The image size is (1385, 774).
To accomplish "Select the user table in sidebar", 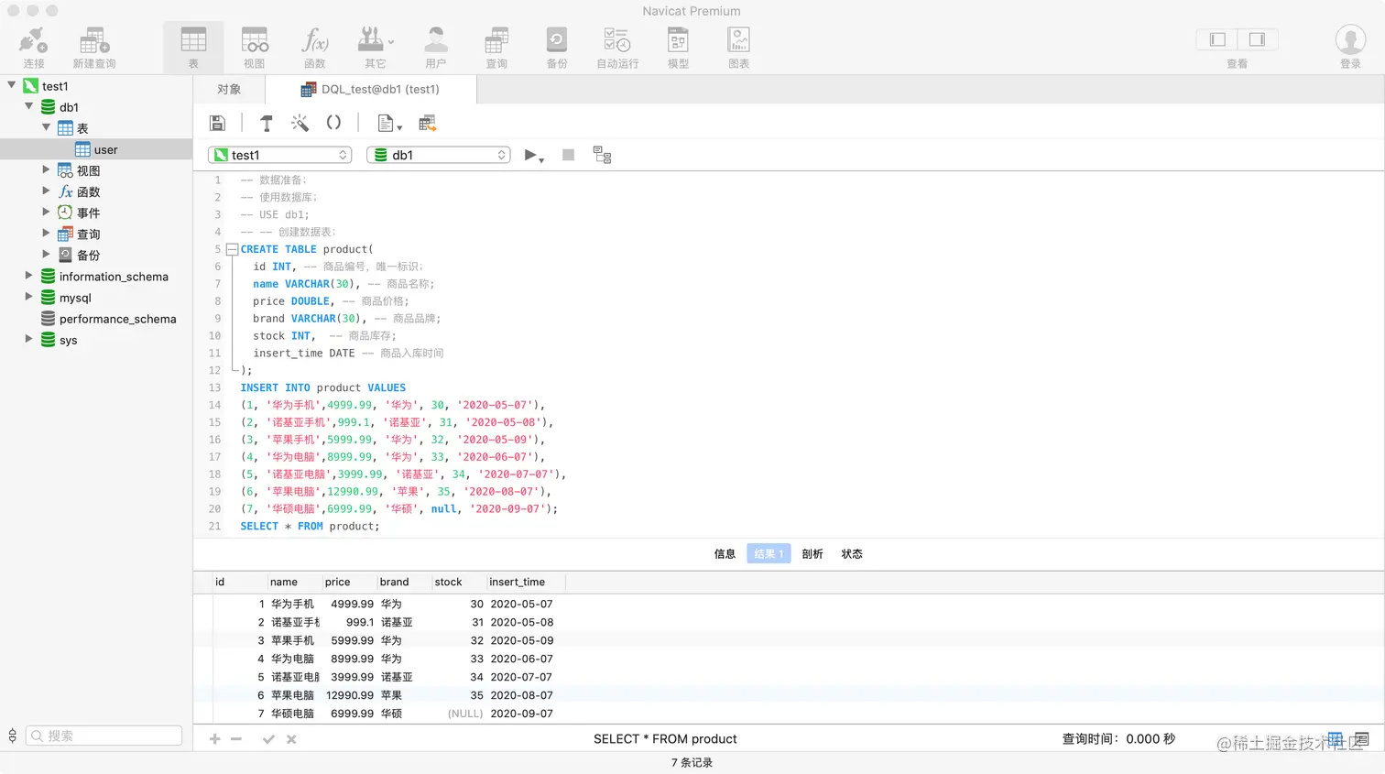I will pos(96,149).
